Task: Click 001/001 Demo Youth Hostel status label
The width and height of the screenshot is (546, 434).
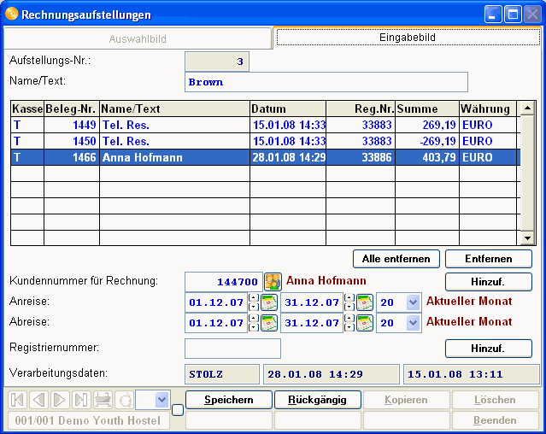Action: coord(89,420)
